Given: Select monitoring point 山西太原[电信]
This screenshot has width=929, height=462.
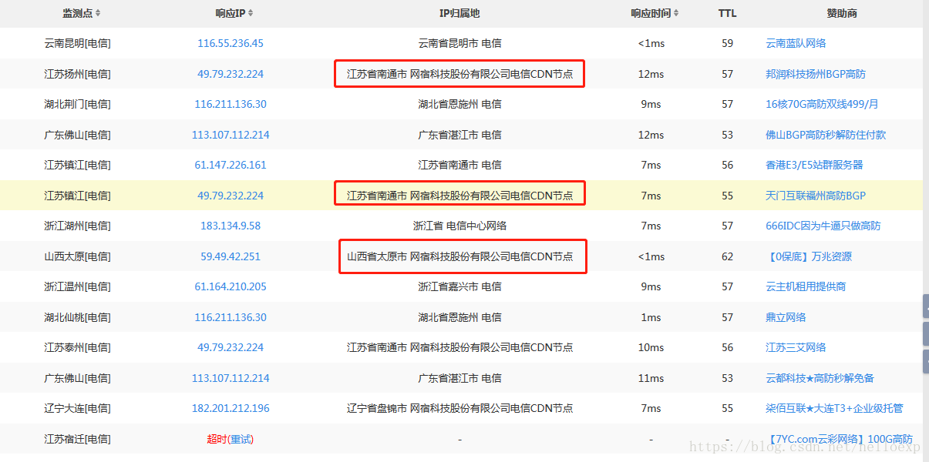Looking at the screenshot, I should [x=77, y=256].
